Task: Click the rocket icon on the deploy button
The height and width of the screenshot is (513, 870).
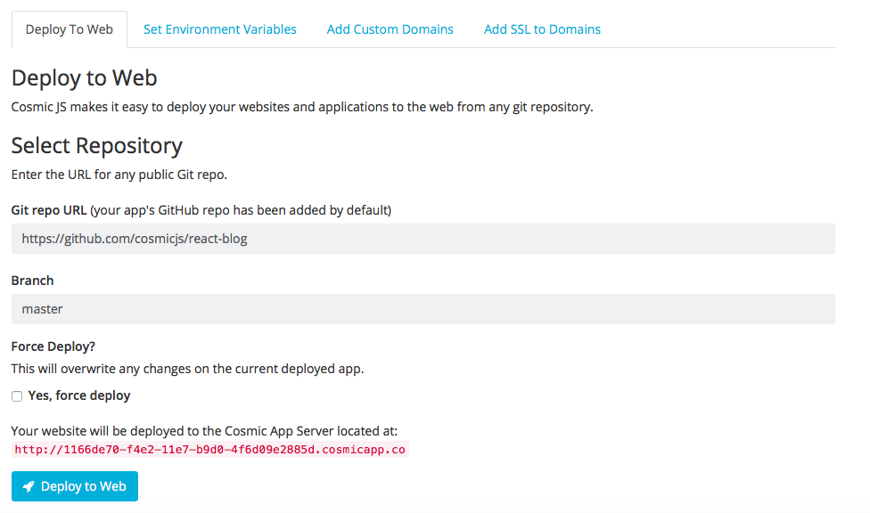Action: (29, 486)
